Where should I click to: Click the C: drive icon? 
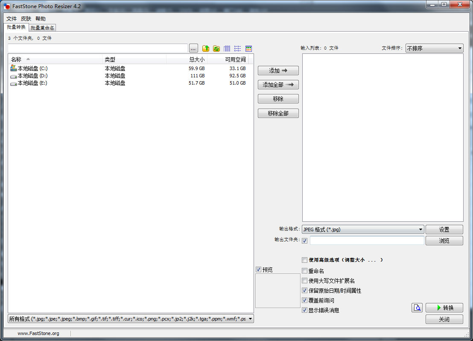(x=13, y=68)
